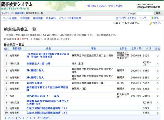Sort by 出版年月 column header

point(136,49)
